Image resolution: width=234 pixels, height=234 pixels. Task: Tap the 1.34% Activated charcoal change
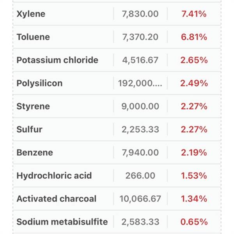click(x=194, y=199)
